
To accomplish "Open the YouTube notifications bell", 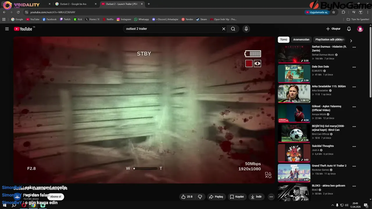I will 349,29.
